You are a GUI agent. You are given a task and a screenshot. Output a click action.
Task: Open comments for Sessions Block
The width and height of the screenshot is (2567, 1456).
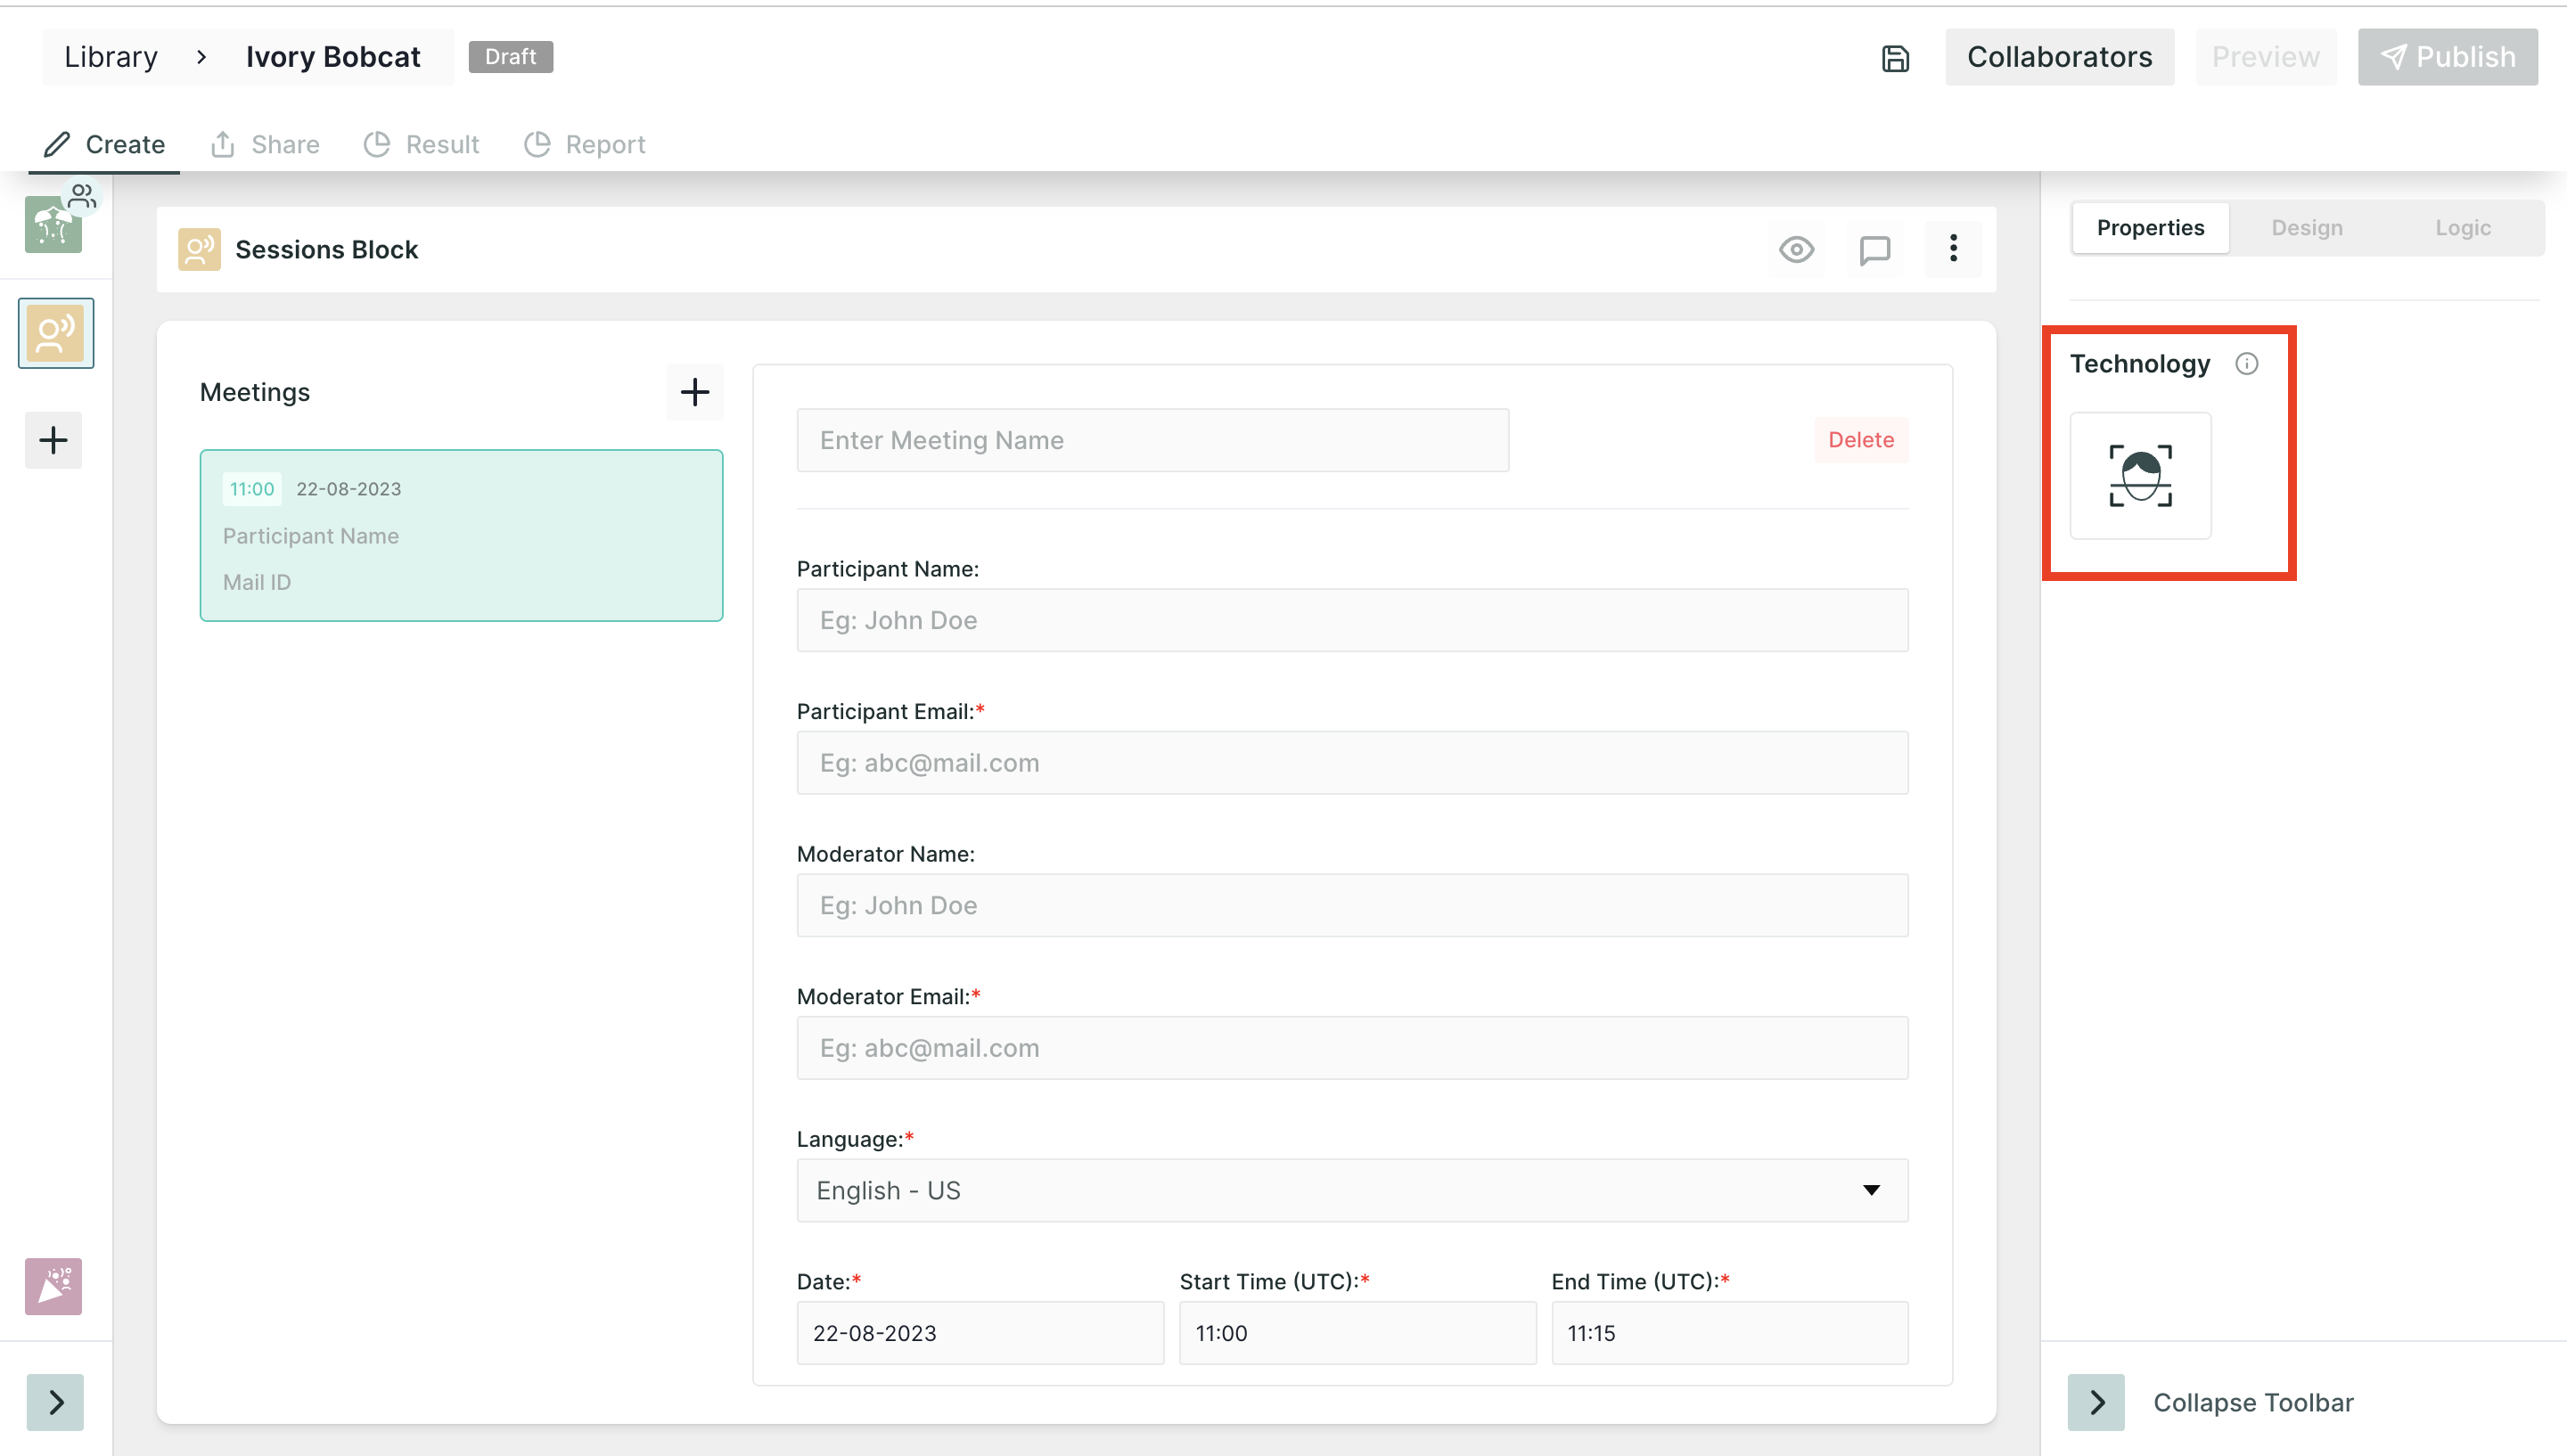pyautogui.click(x=1874, y=249)
